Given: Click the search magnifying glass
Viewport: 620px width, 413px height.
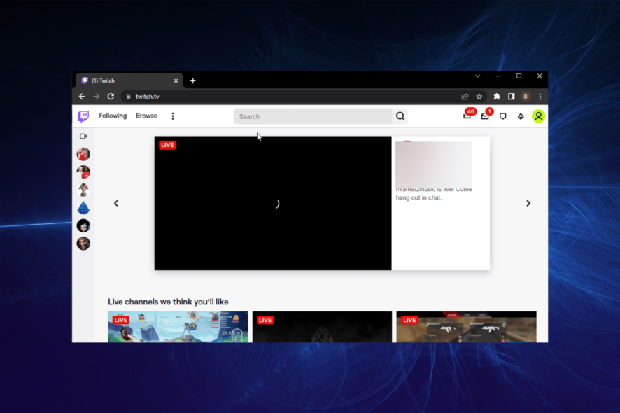Looking at the screenshot, I should [400, 115].
